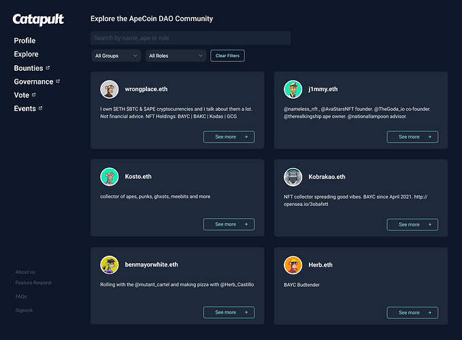Open Bounties in the sidebar
This screenshot has width=462, height=340.
coord(29,68)
